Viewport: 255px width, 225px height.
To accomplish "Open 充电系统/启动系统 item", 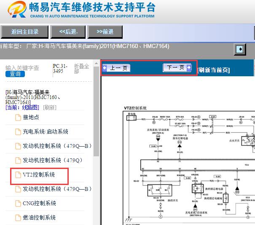I will click(x=46, y=131).
